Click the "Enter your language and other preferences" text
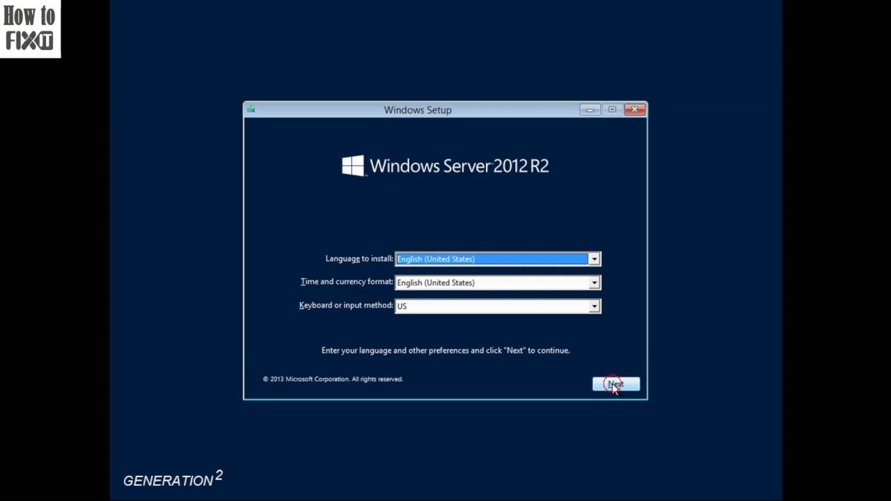891x501 pixels. 445,351
